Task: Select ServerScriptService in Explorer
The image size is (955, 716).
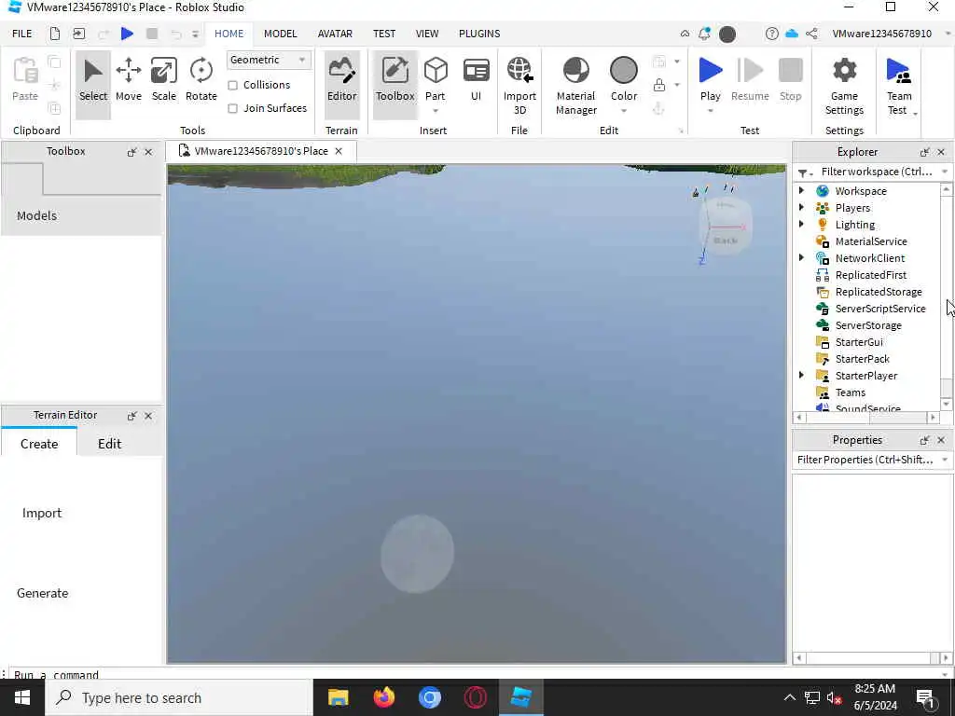Action: pos(880,309)
